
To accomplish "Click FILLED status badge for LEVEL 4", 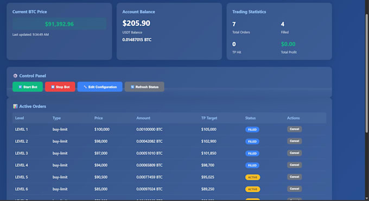I will tap(252, 166).
